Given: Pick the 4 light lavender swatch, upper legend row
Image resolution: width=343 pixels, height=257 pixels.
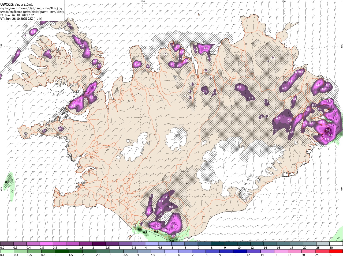Looking at the screenshot, I should point(152,244).
